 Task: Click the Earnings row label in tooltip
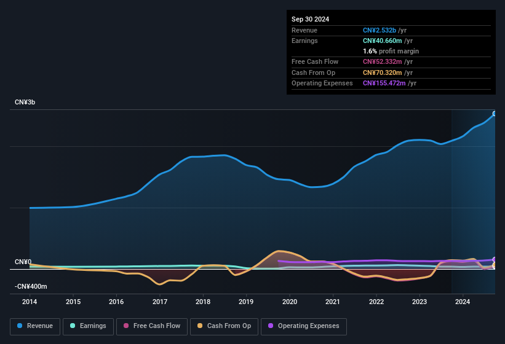coord(304,41)
